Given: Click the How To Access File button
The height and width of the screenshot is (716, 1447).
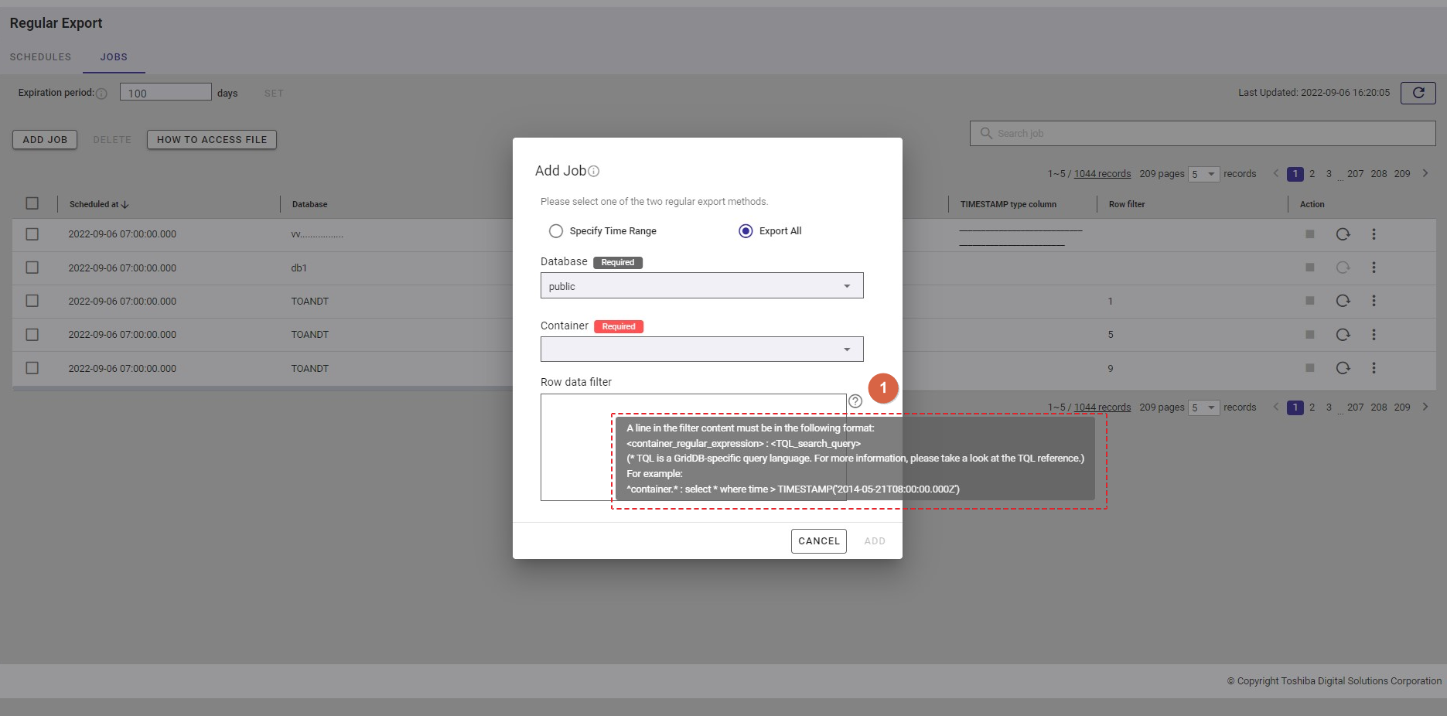Looking at the screenshot, I should [x=211, y=140].
